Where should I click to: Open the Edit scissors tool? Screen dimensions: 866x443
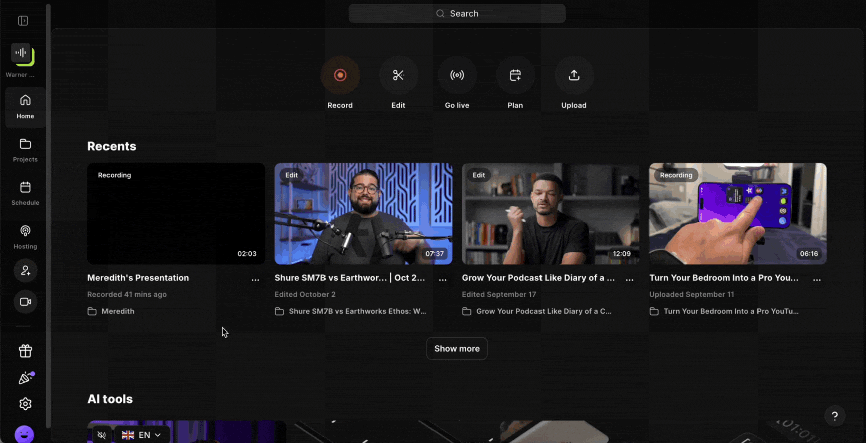click(x=398, y=75)
